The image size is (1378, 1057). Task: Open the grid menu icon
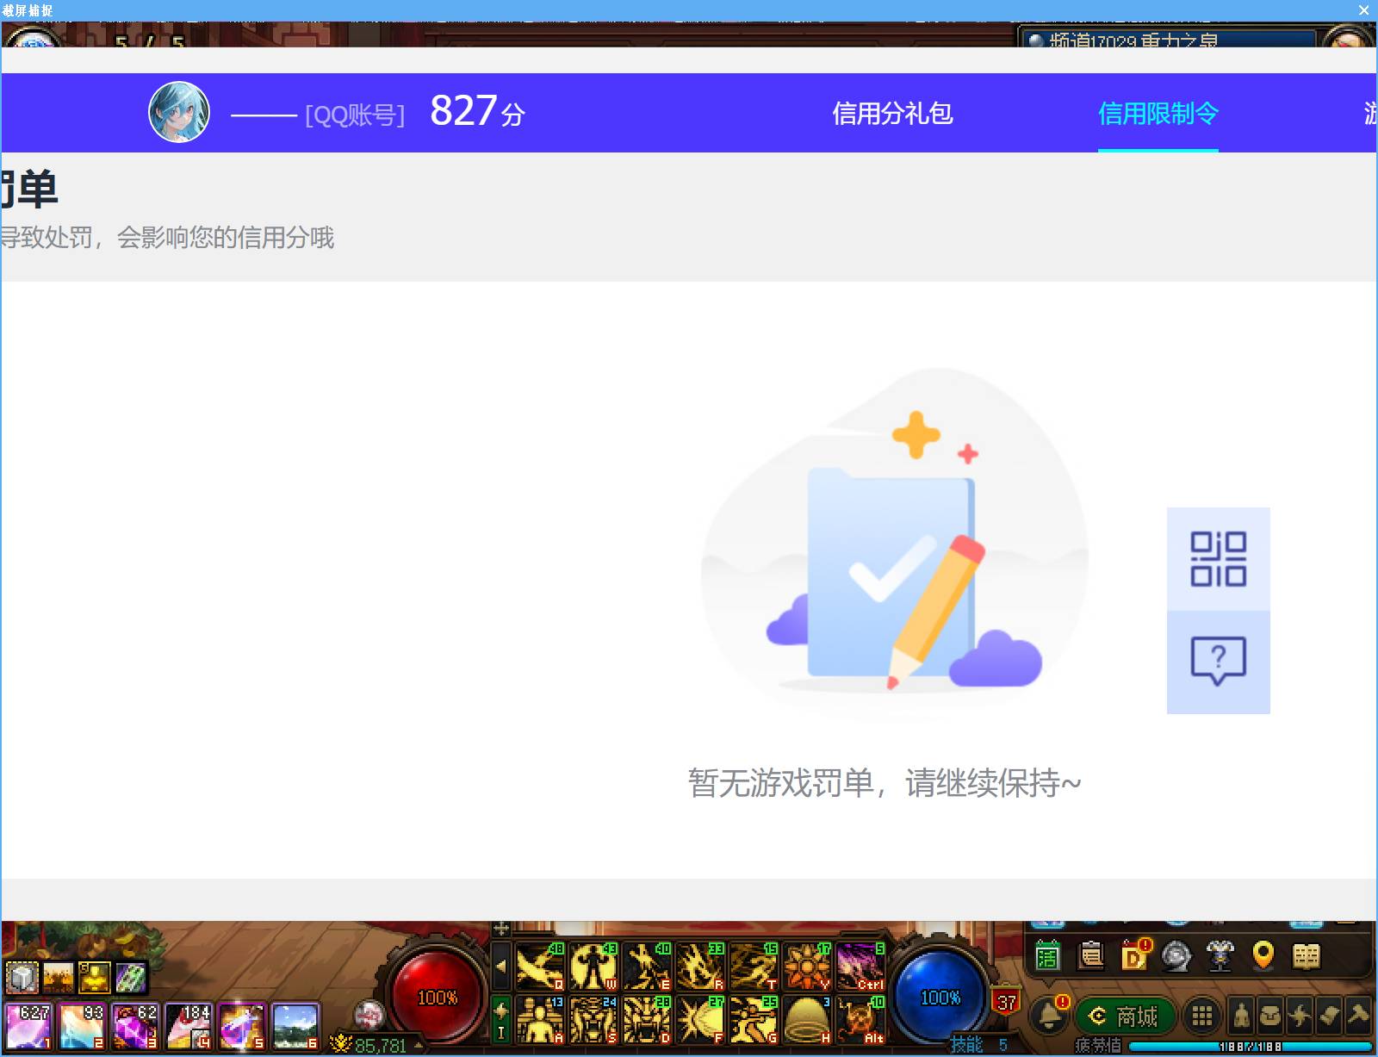click(1202, 1017)
